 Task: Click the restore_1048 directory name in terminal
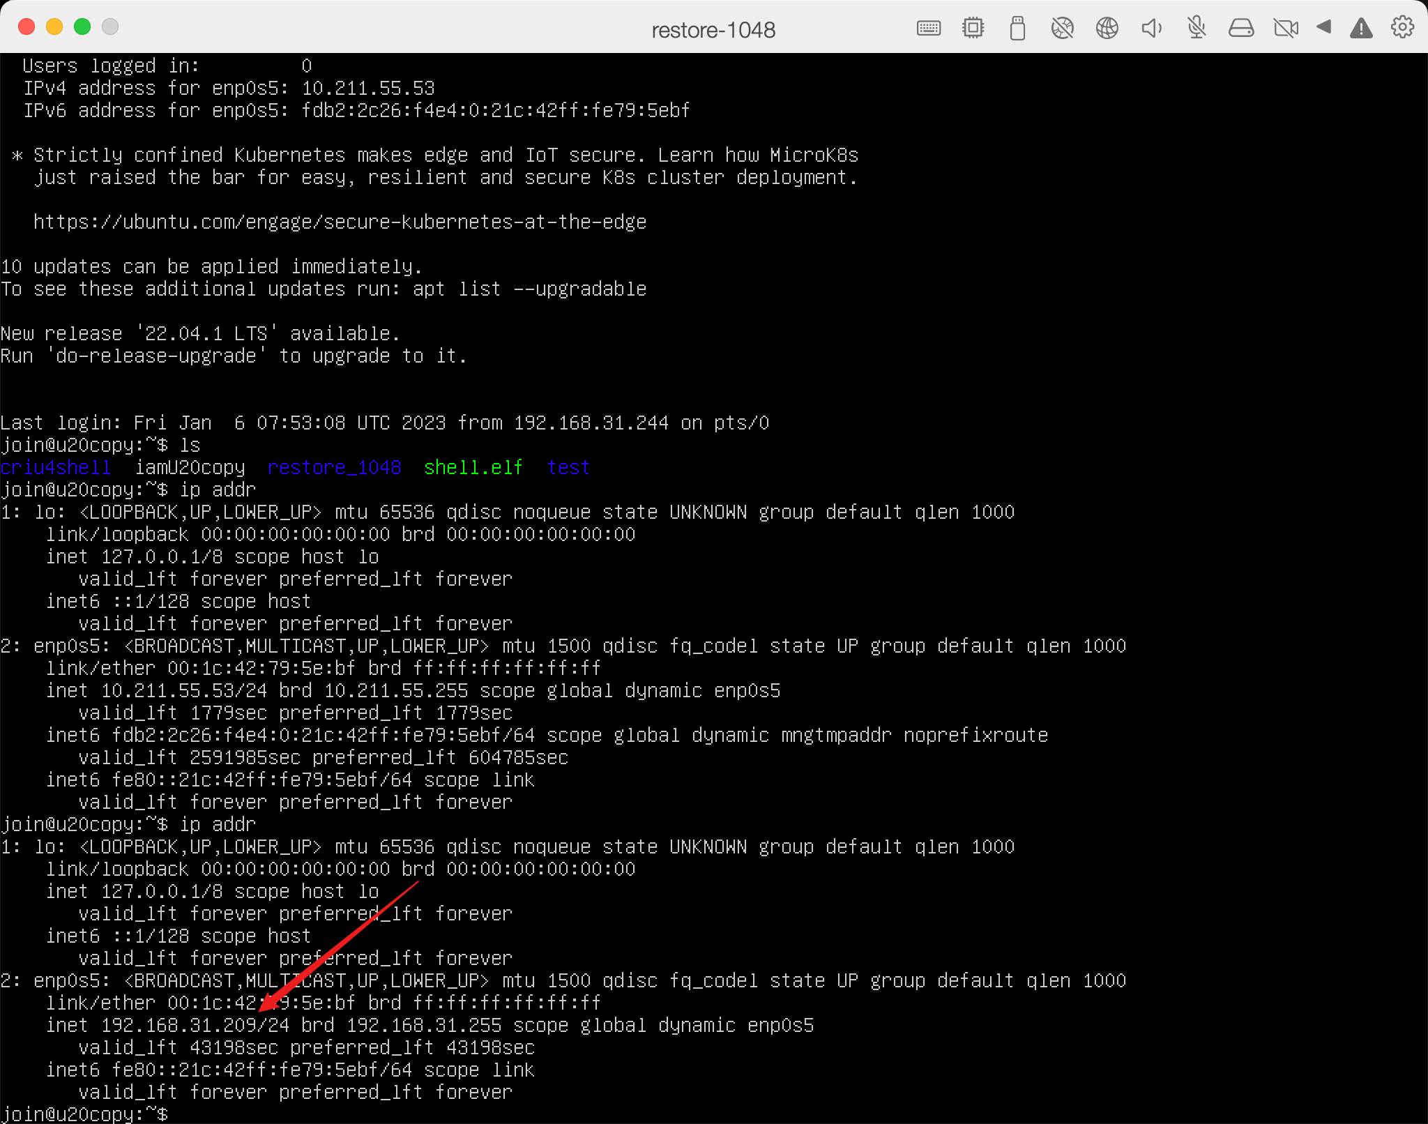click(x=334, y=467)
